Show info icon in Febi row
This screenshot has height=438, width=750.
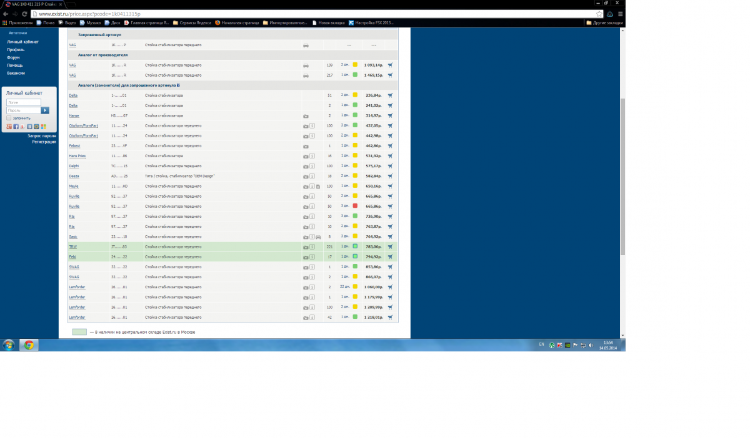tap(312, 257)
